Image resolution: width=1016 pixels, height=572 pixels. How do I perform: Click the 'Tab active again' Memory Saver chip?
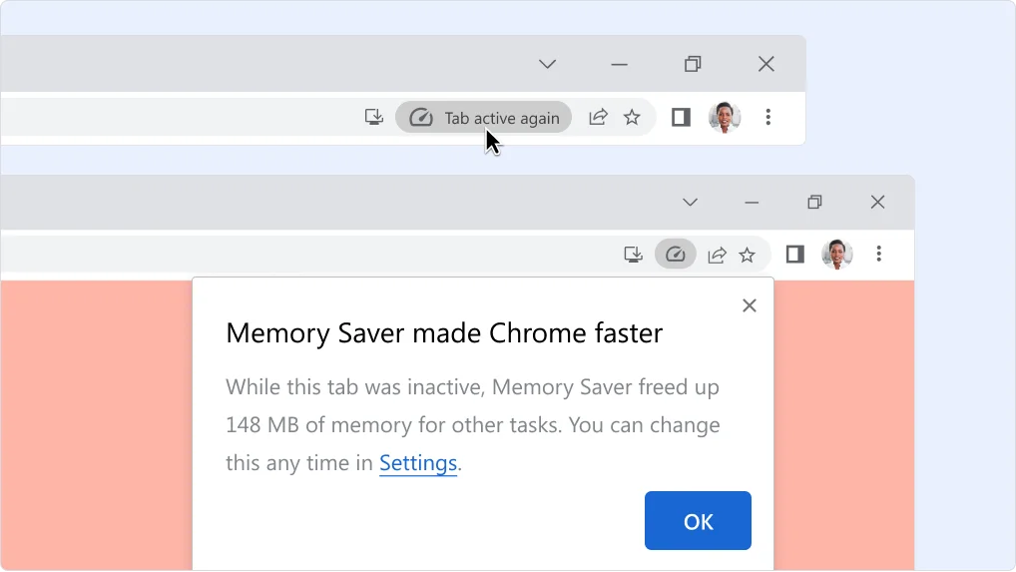[483, 117]
